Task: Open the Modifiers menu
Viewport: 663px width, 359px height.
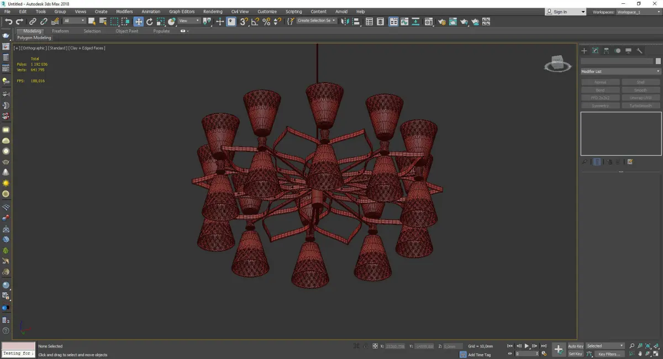Action: pos(124,12)
